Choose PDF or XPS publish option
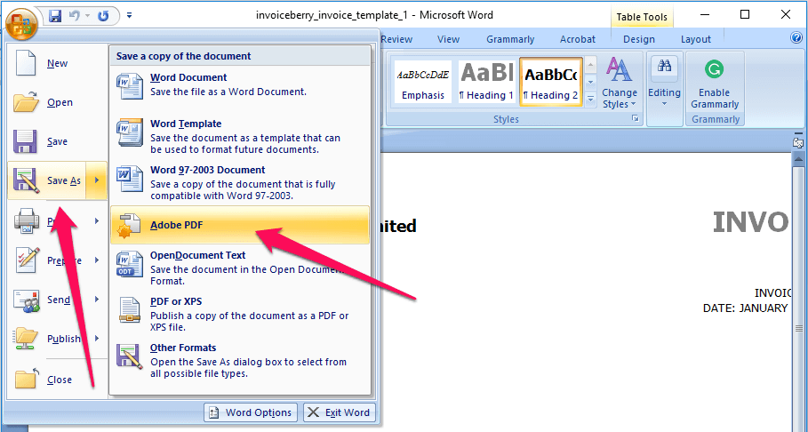The height and width of the screenshot is (432, 808). tap(240, 314)
